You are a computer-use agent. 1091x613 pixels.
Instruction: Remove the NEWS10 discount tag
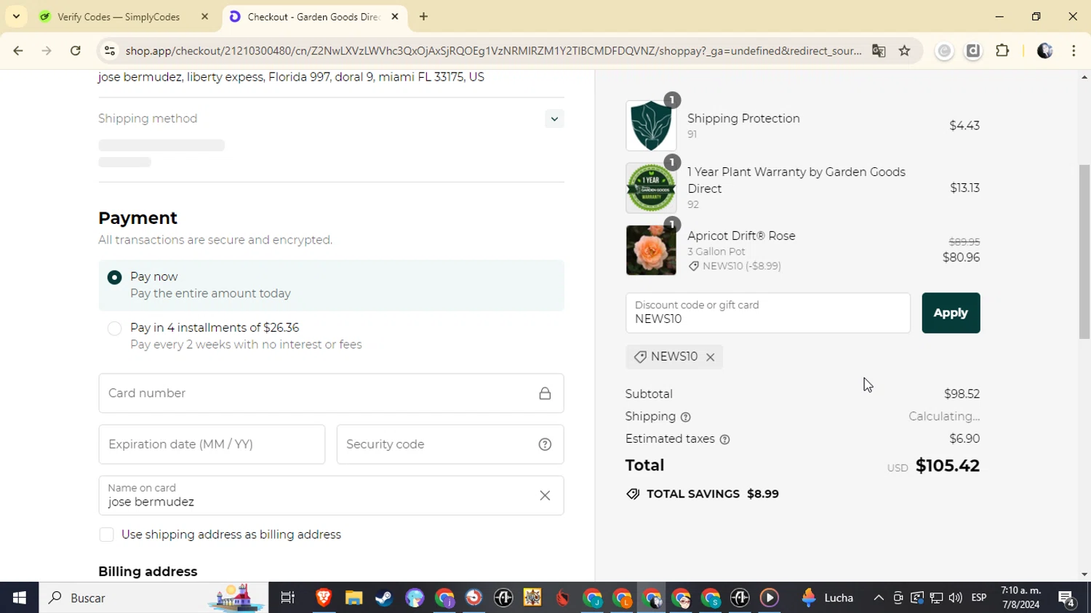tap(710, 357)
